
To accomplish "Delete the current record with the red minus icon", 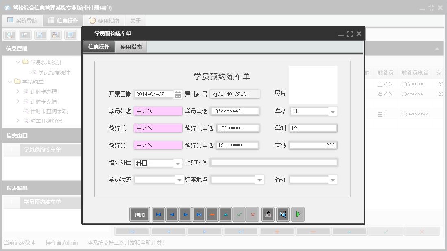I will 212,214.
